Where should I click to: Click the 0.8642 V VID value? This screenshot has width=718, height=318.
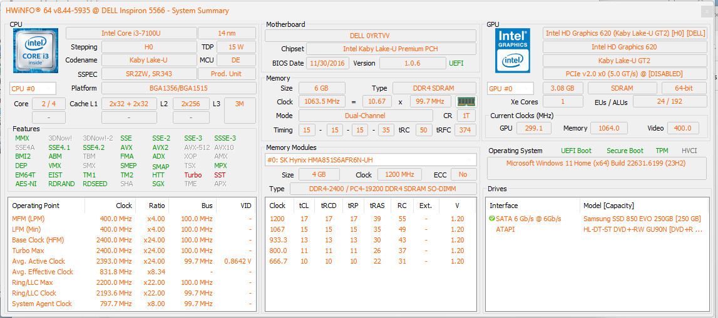pos(238,261)
